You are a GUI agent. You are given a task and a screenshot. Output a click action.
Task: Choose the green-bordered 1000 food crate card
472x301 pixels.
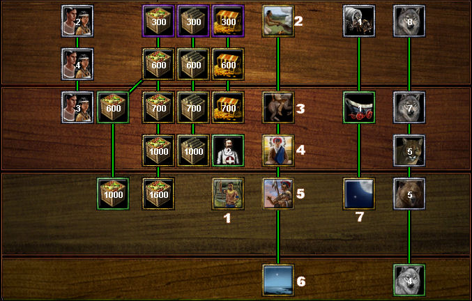(x=113, y=194)
